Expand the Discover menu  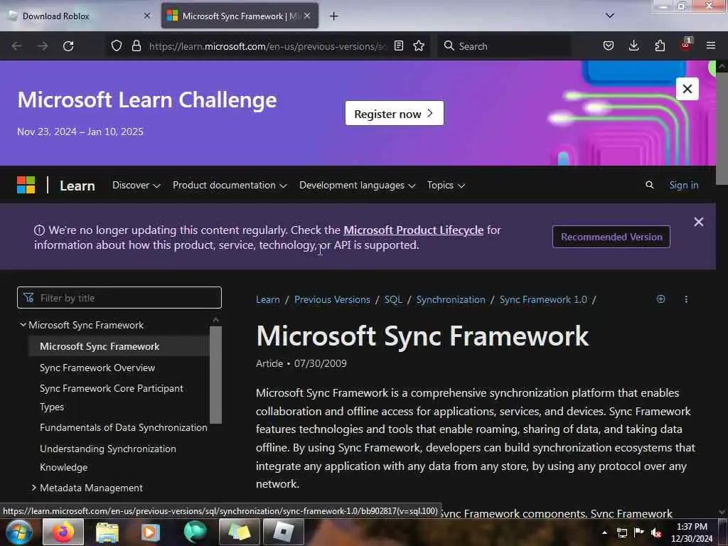[136, 186]
